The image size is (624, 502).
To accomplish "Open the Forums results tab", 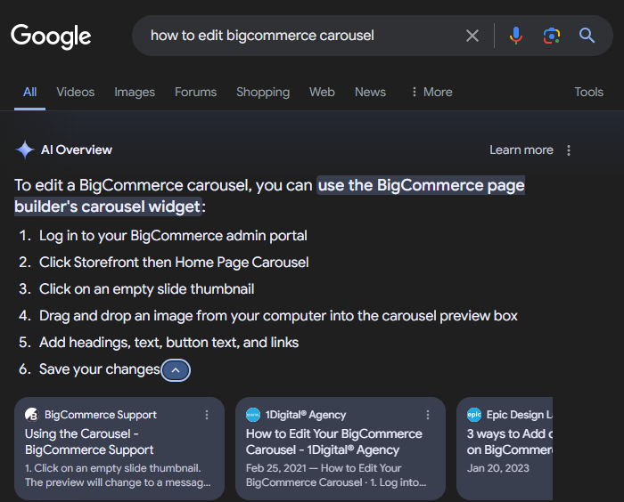I will (195, 92).
